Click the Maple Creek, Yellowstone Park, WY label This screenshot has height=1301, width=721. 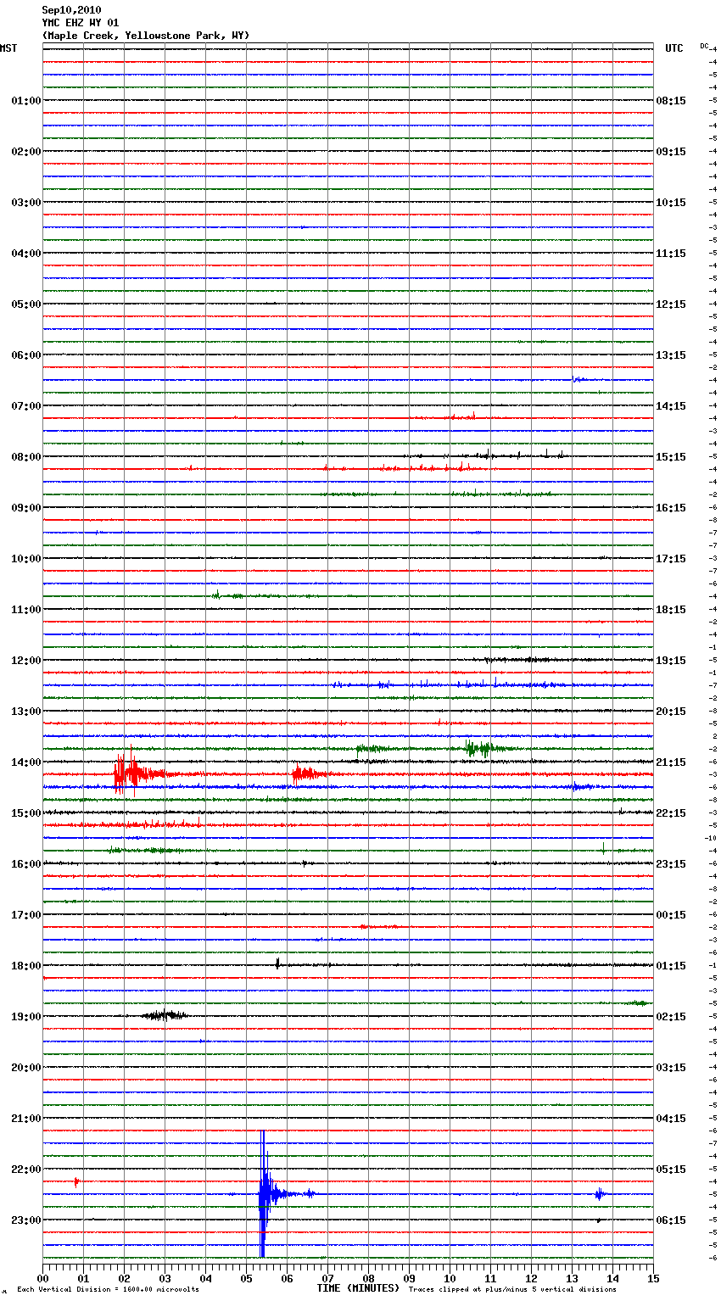[146, 36]
